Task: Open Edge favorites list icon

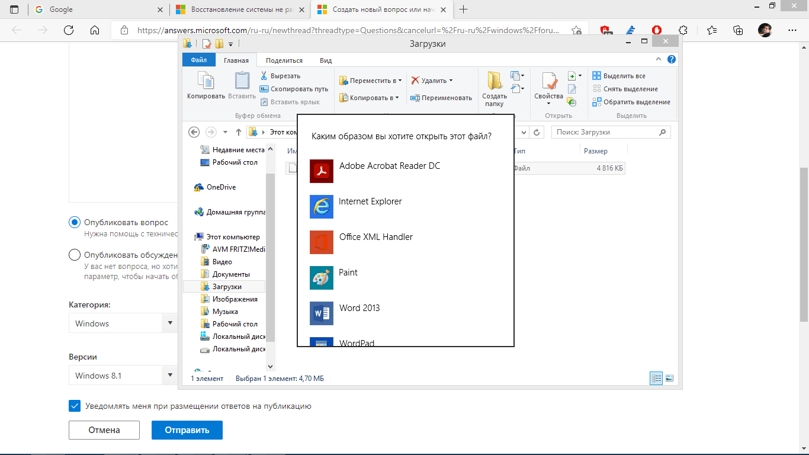Action: click(711, 30)
